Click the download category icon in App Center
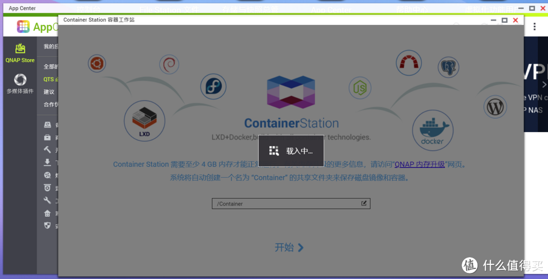Screen dimensions: 548x279 coord(47,162)
